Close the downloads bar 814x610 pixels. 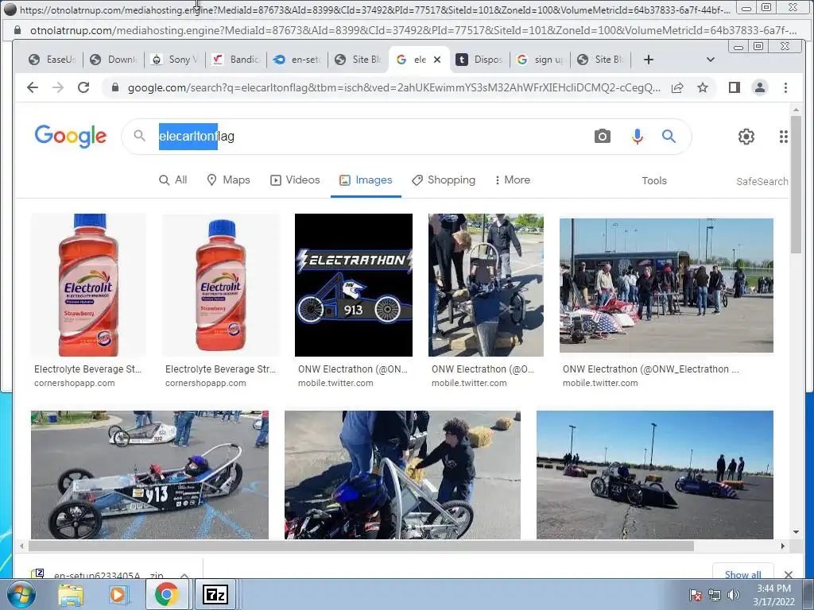pyautogui.click(x=789, y=573)
